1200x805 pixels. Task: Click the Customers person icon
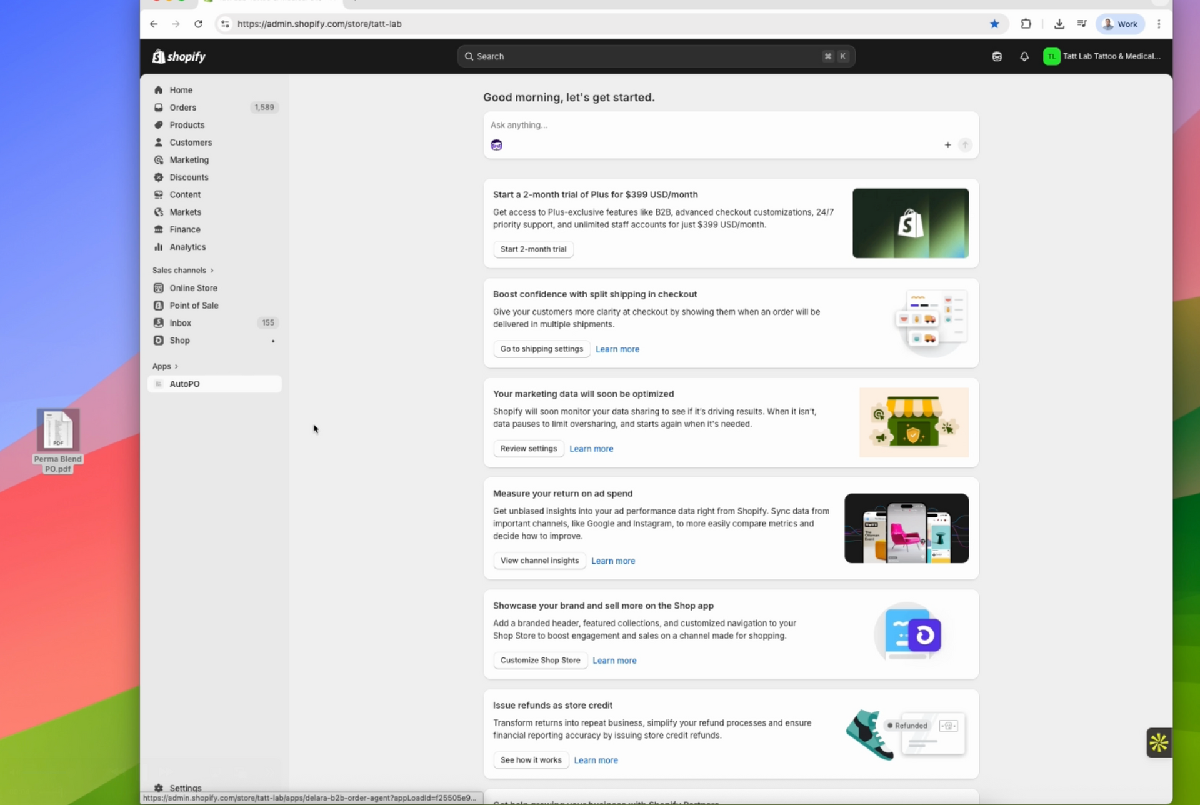(159, 142)
